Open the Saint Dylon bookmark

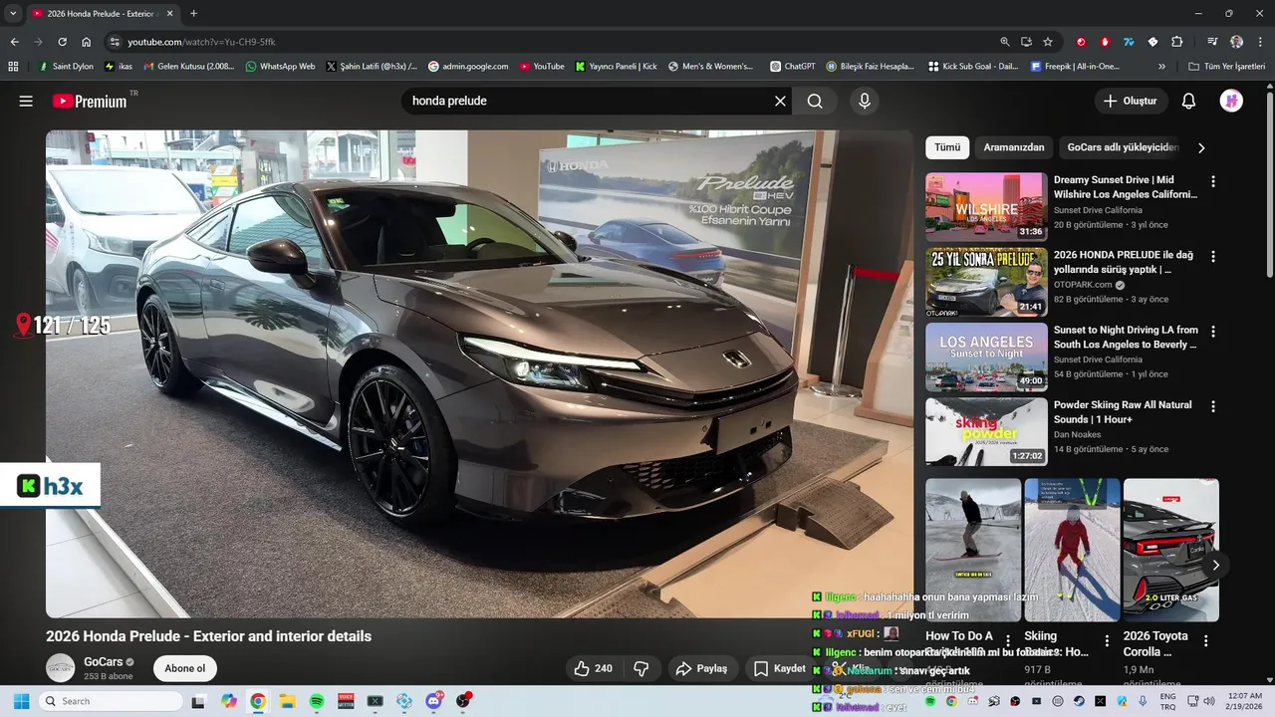point(66,67)
